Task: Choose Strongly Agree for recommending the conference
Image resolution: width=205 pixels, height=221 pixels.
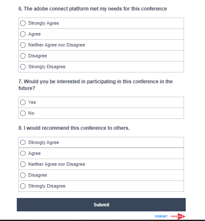Action: pyautogui.click(x=23, y=142)
